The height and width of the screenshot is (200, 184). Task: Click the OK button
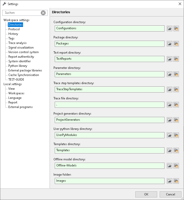[x=146, y=194]
